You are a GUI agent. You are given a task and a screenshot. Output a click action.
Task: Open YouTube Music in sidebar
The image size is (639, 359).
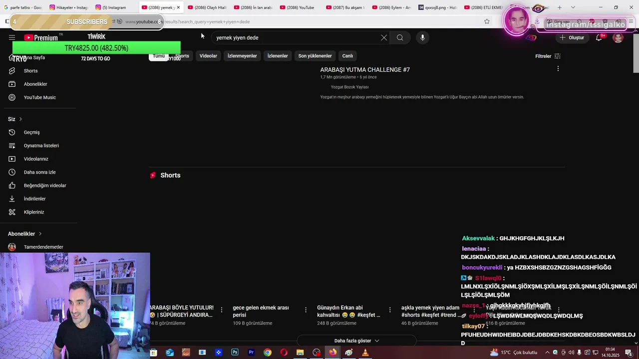tap(40, 97)
